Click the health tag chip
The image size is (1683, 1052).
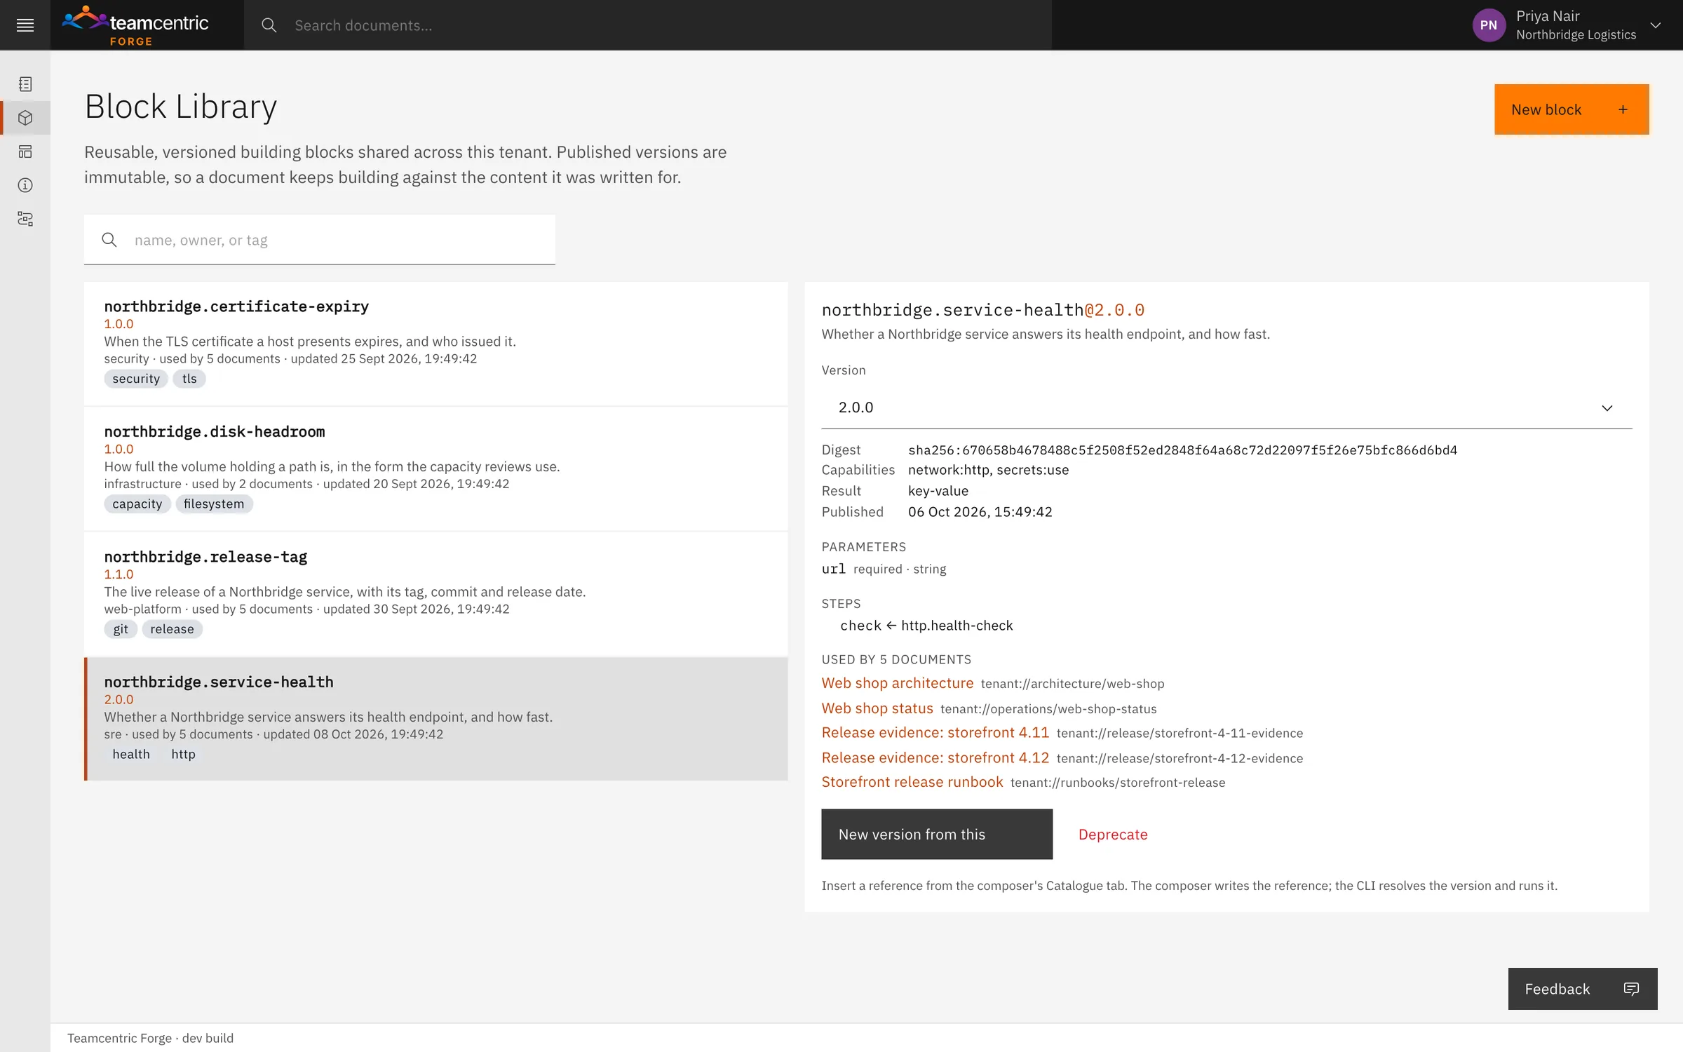[x=131, y=754]
